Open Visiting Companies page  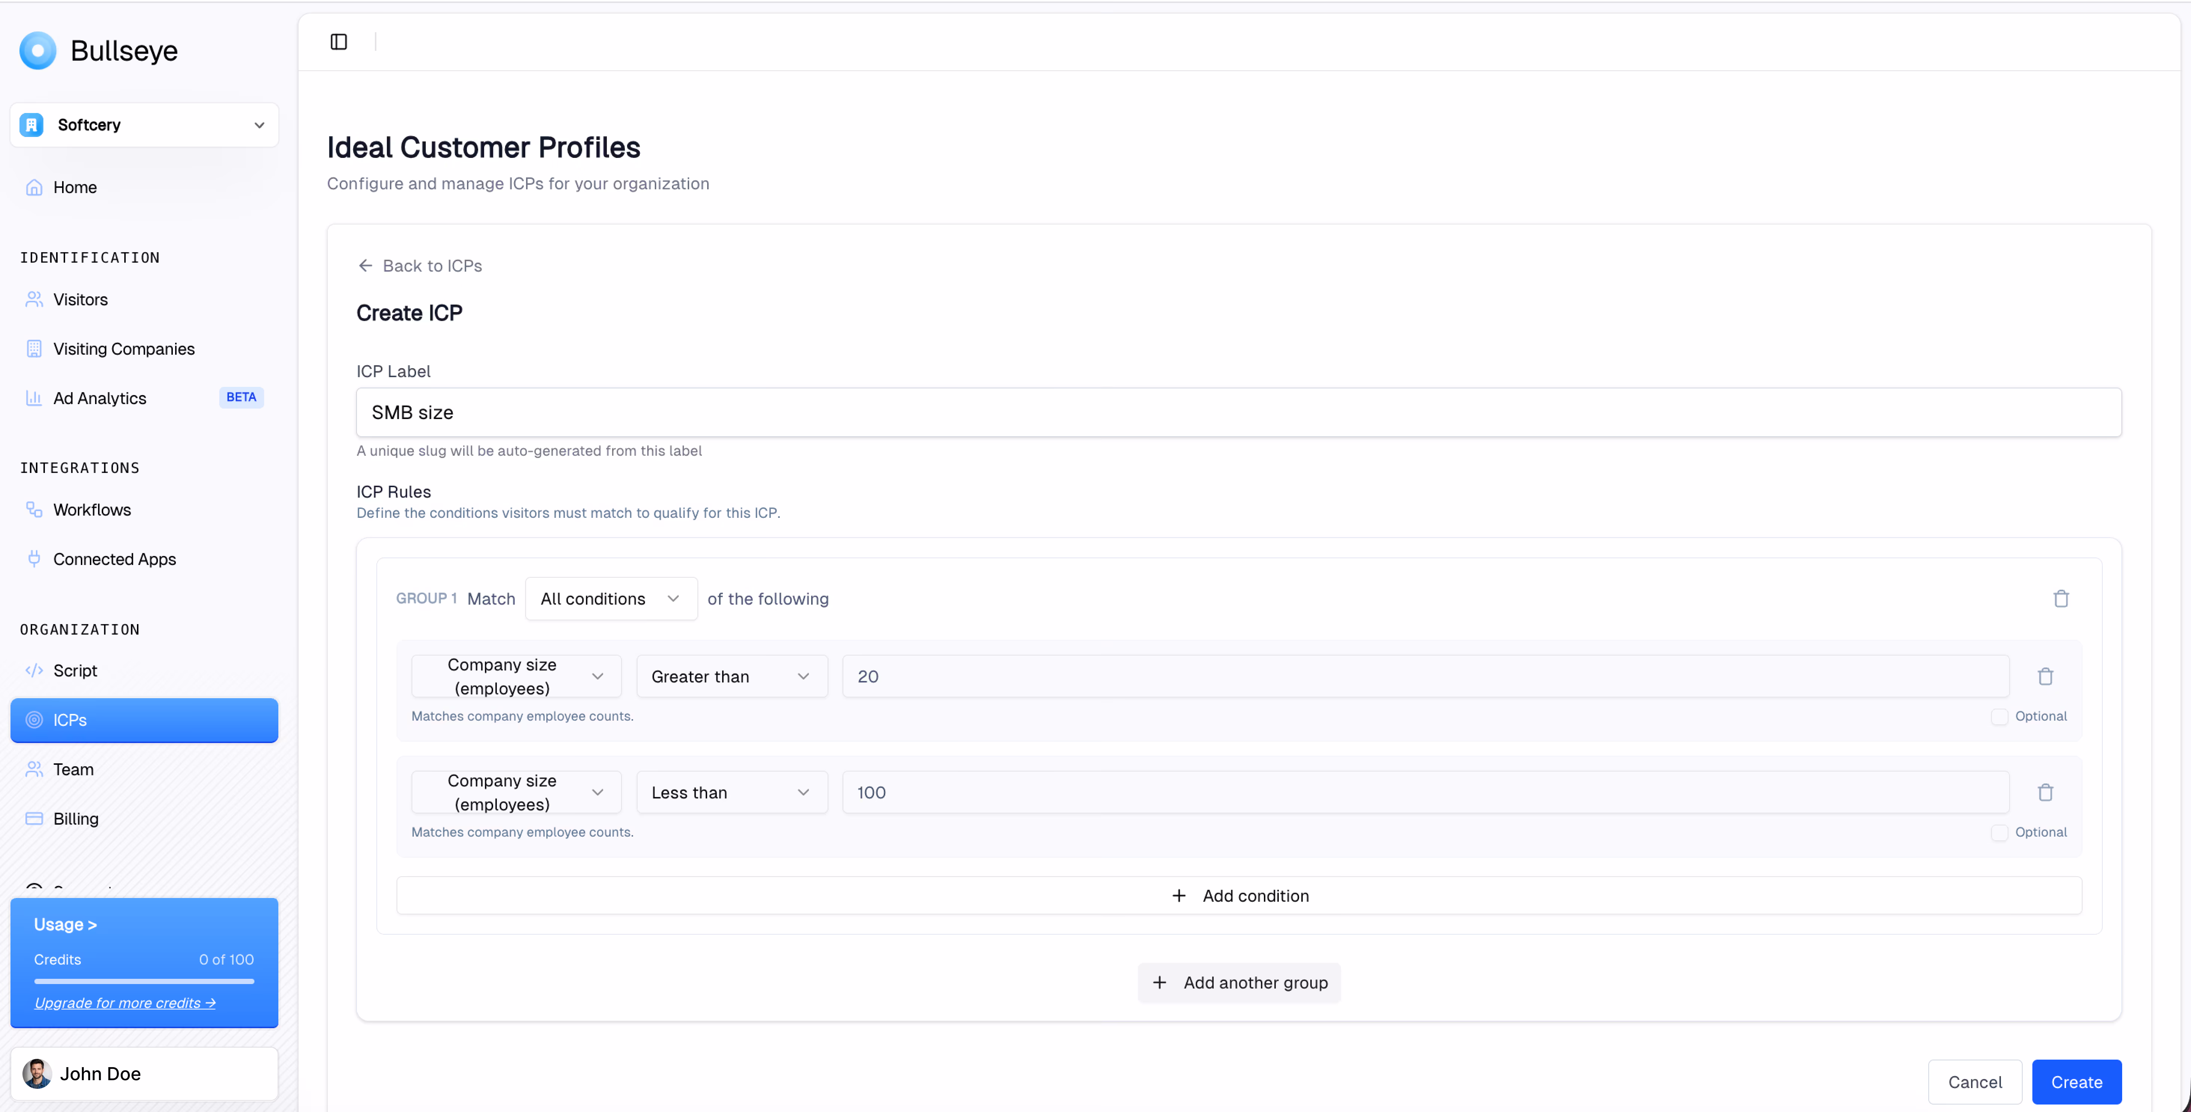[144, 349]
